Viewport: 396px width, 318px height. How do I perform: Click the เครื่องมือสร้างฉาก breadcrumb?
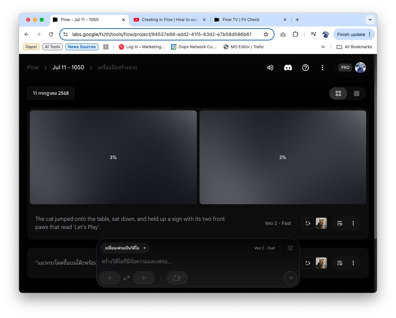click(x=117, y=68)
